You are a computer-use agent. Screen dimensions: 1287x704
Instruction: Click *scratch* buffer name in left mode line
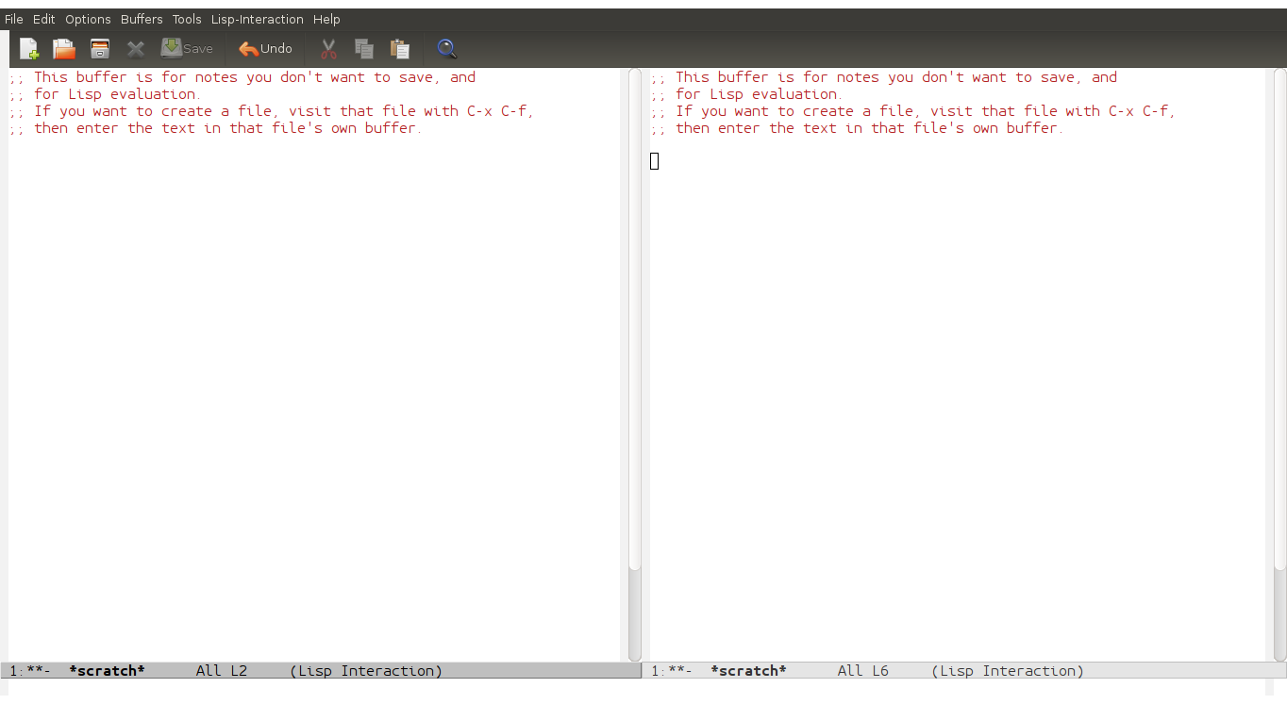click(x=107, y=671)
